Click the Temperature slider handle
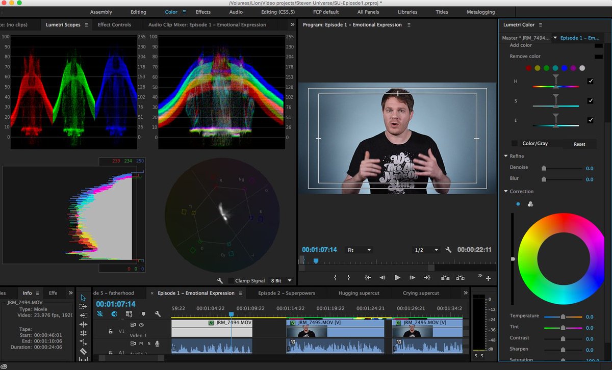612x370 pixels. tap(563, 316)
